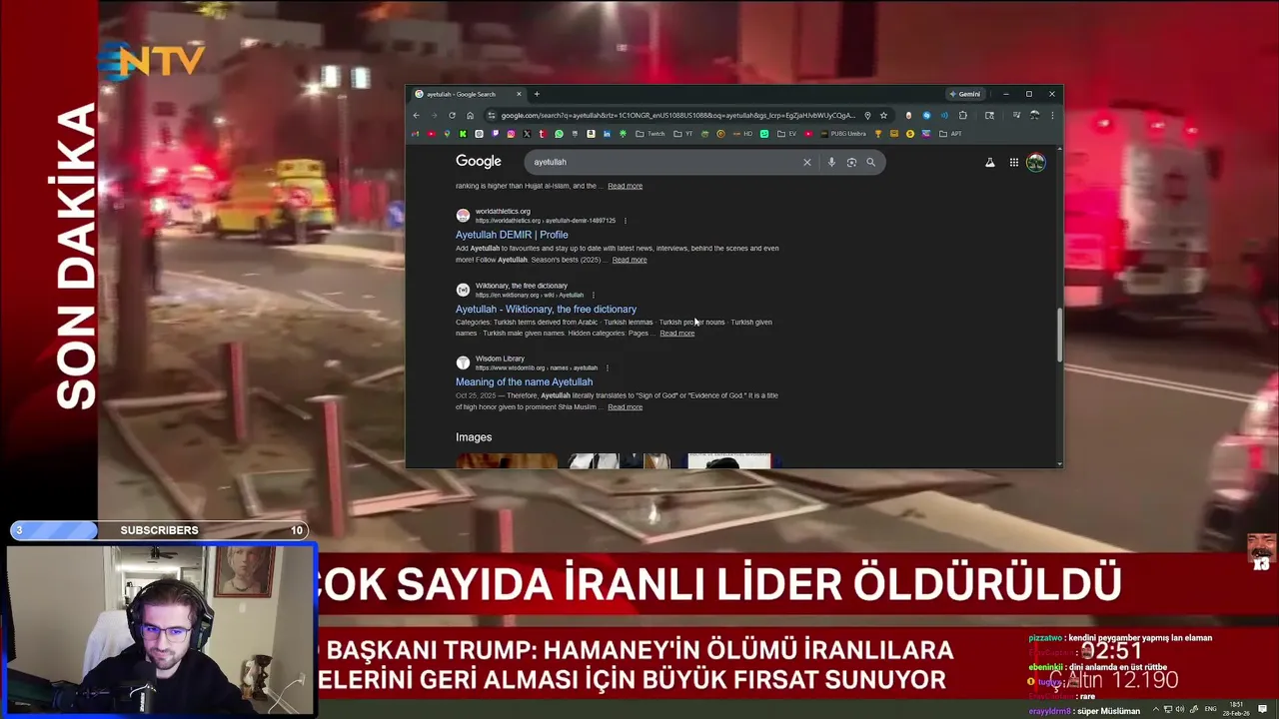Open the X (Twitter) bookmark icon
The width and height of the screenshot is (1279, 719).
[527, 134]
